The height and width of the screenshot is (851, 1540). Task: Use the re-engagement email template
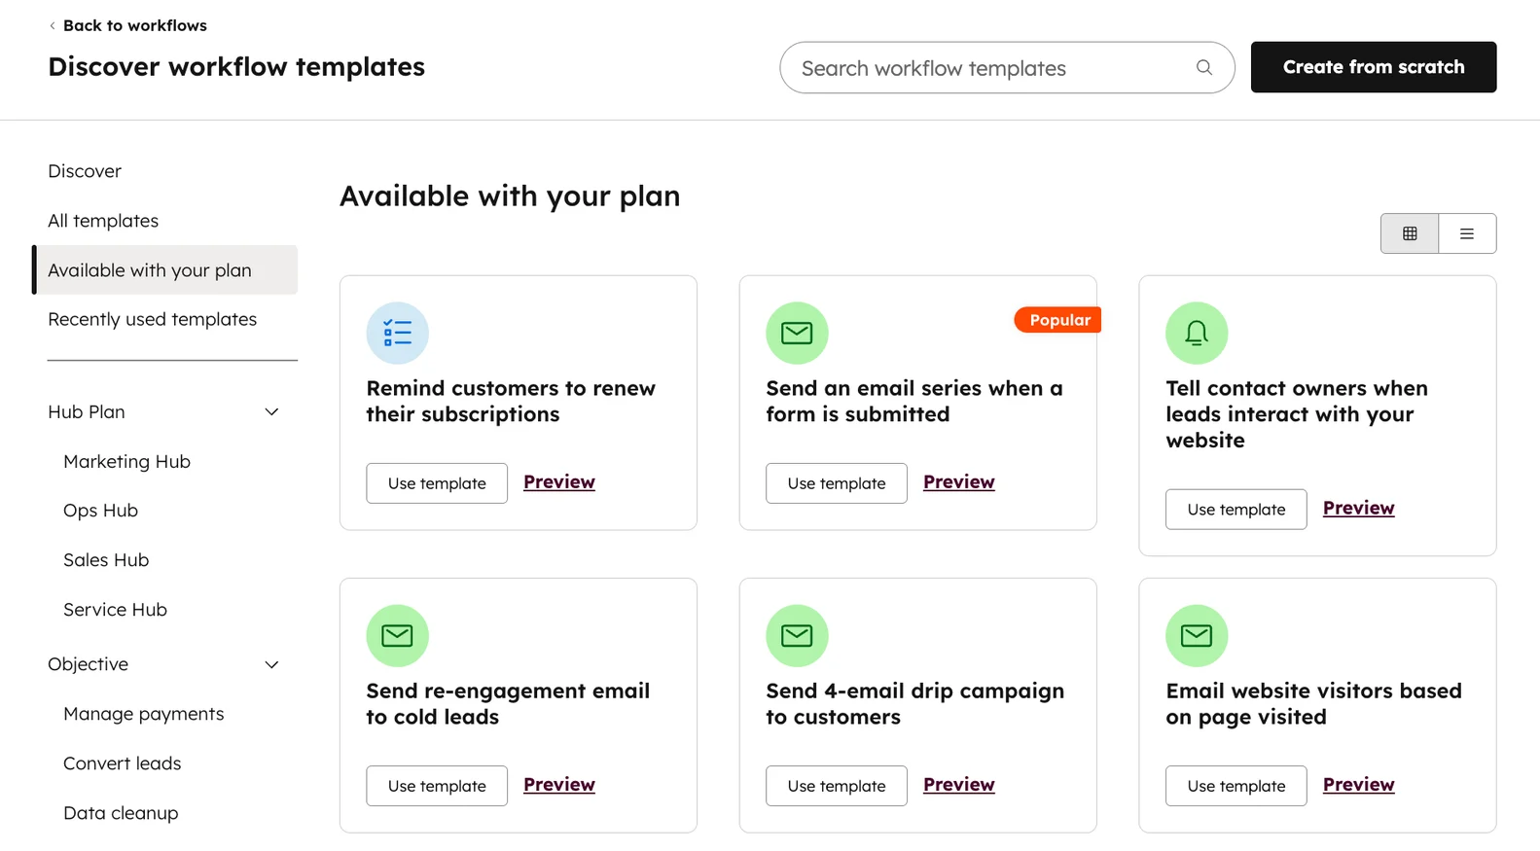point(436,785)
